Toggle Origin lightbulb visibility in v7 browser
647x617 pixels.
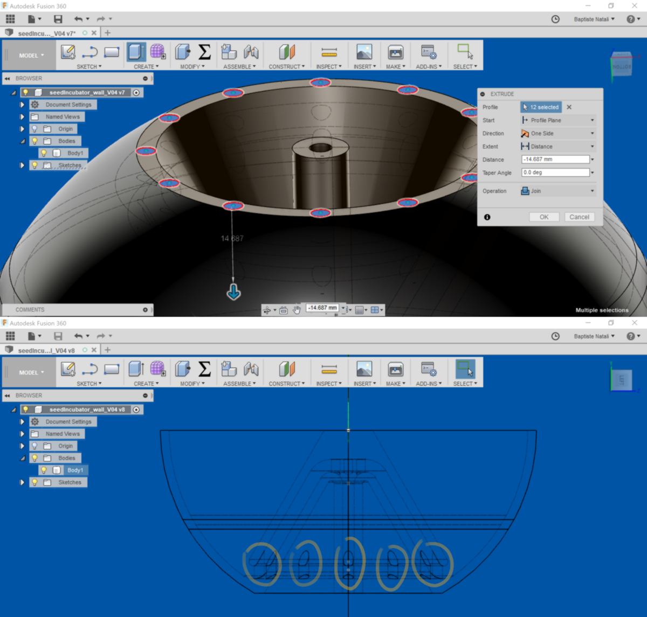tap(35, 129)
